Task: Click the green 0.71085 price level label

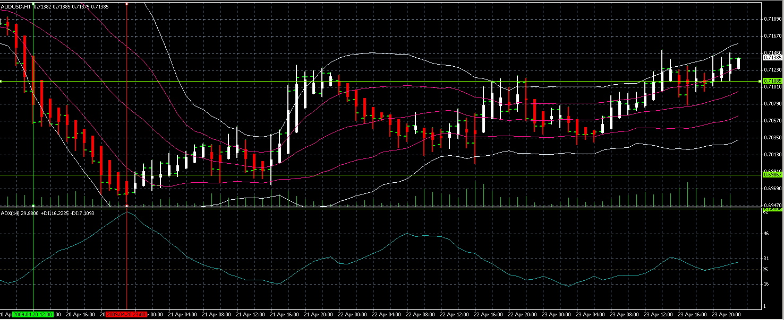Action: tap(772, 81)
